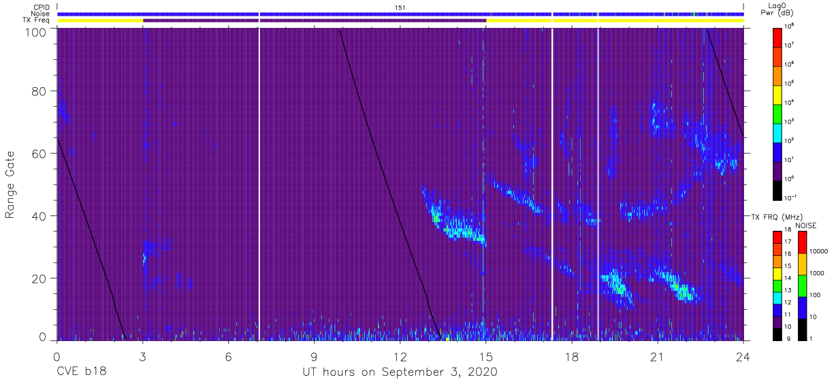This screenshot has height=386, width=836.
Task: Pick the black power swatch below 10^0
Action: point(777,189)
